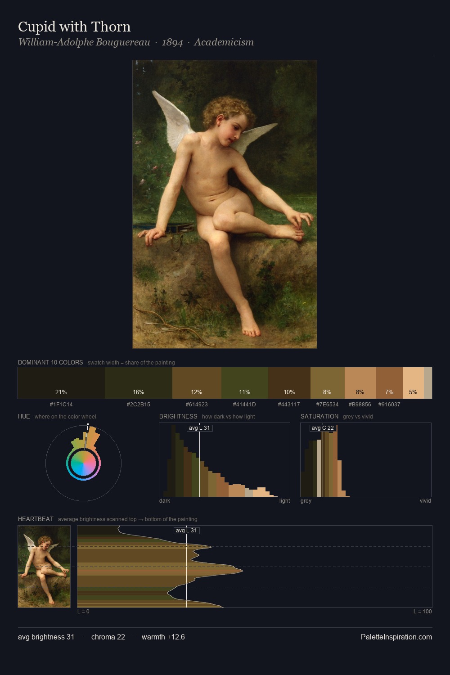This screenshot has width=450, height=675.
Task: Select the narrow grey-beige swatch at the palette end
Action: point(428,383)
